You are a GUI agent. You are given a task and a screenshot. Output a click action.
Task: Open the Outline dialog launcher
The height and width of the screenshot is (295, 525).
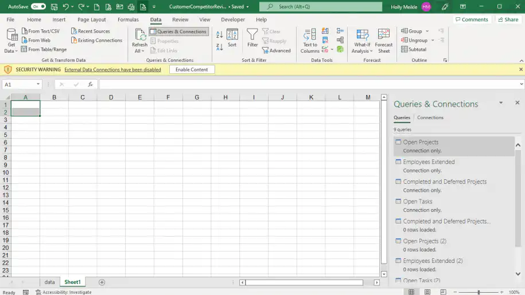445,60
